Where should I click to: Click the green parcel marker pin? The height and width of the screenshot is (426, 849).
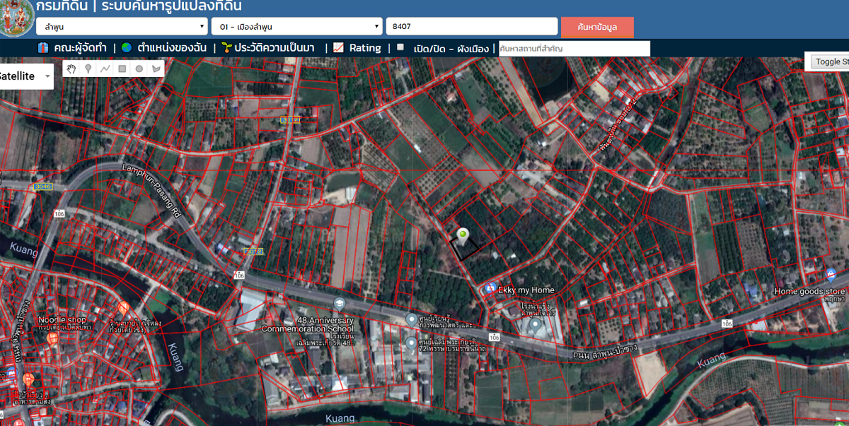tap(463, 237)
